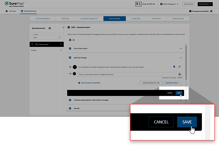This screenshot has height=146, width=219.
Task: Click the SurePrep logo
Action: 14,4
